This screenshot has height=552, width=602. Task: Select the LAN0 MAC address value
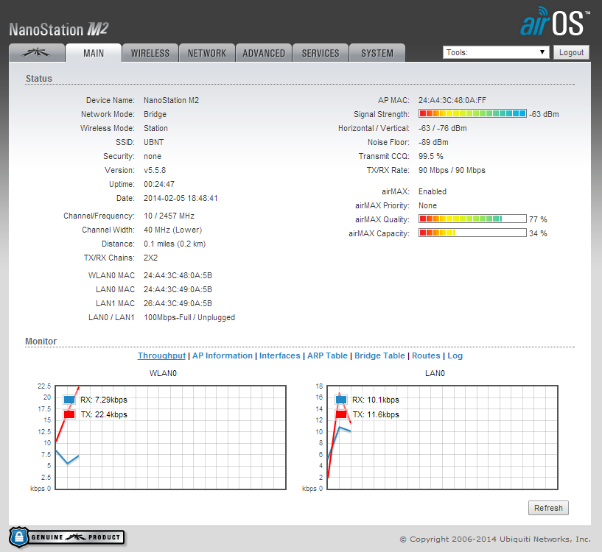click(x=178, y=289)
